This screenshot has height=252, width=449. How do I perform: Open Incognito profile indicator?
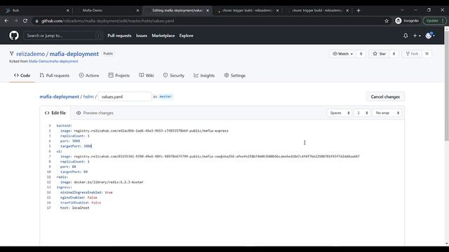407,21
